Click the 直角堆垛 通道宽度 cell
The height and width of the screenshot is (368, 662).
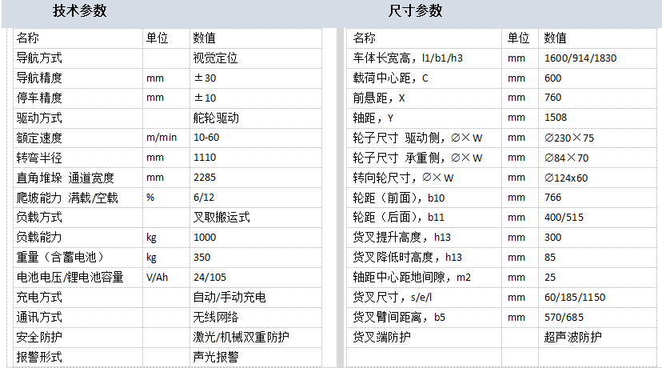point(78,178)
